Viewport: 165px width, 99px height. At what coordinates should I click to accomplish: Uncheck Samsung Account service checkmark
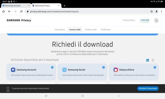coord(52,67)
